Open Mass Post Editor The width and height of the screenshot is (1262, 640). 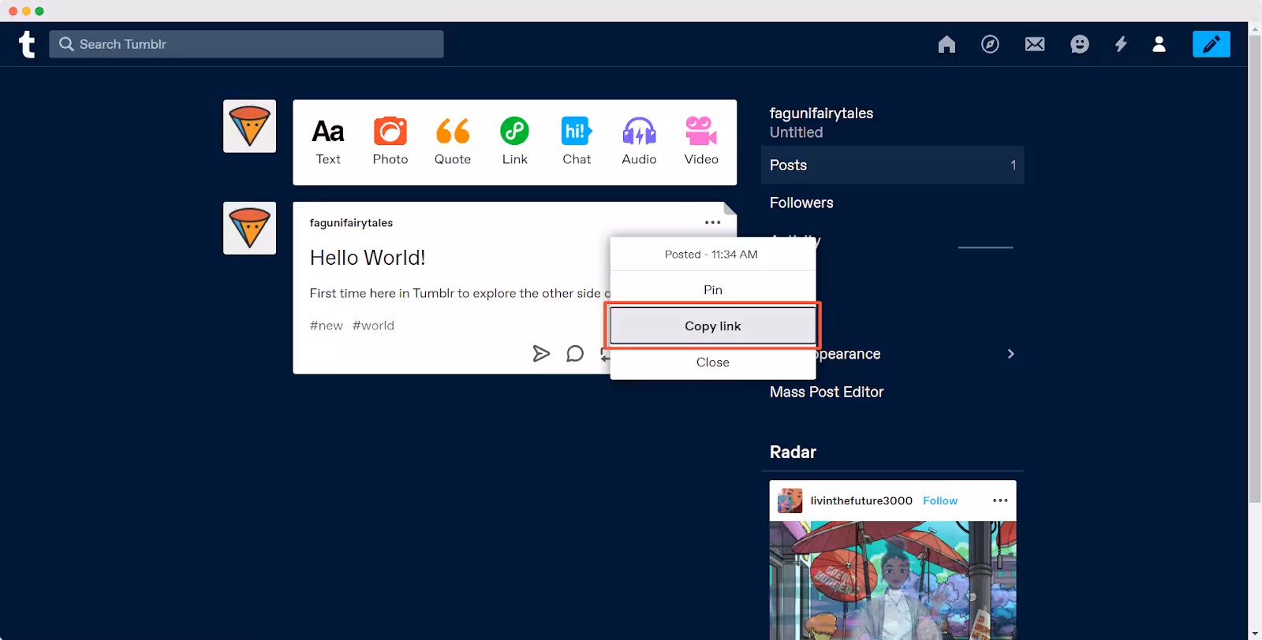coord(827,392)
